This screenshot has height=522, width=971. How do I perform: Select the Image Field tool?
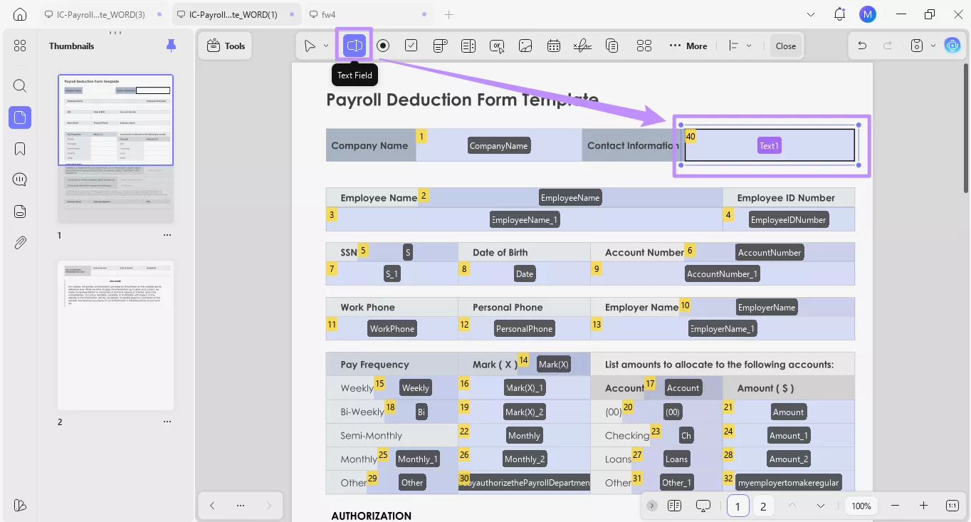[x=525, y=46]
